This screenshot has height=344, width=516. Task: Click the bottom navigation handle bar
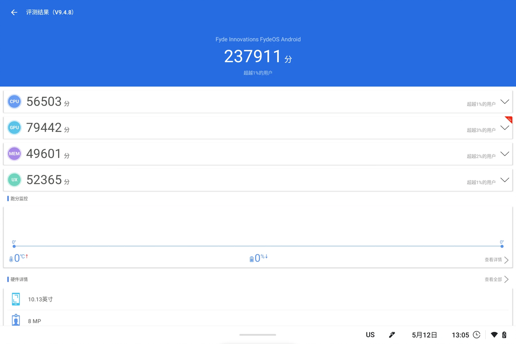[258, 335]
